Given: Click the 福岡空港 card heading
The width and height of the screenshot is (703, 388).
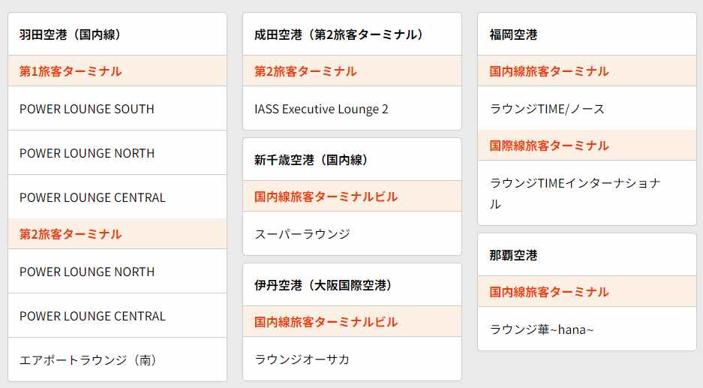Looking at the screenshot, I should coord(513,35).
